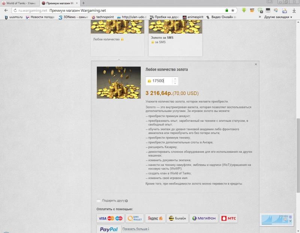This screenshot has width=300, height=233.
Task: Close the gold purchase details panel
Action: click(256, 65)
